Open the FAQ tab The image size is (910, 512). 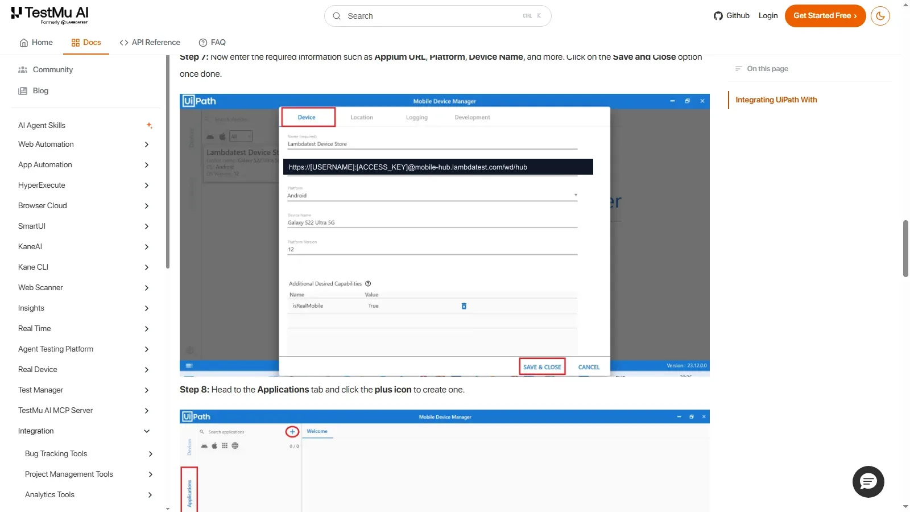pyautogui.click(x=212, y=43)
